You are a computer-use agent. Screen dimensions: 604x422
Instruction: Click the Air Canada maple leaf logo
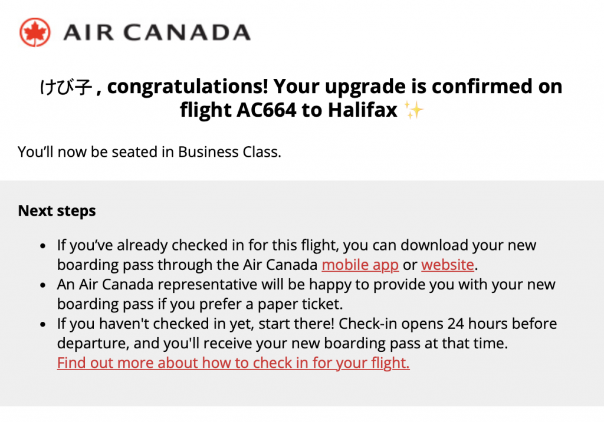click(35, 32)
